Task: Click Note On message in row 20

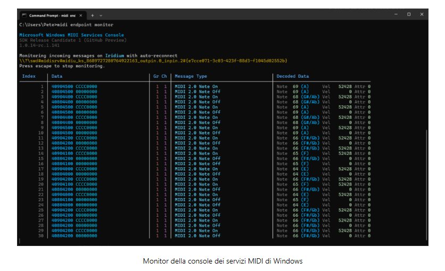Action: click(x=196, y=184)
